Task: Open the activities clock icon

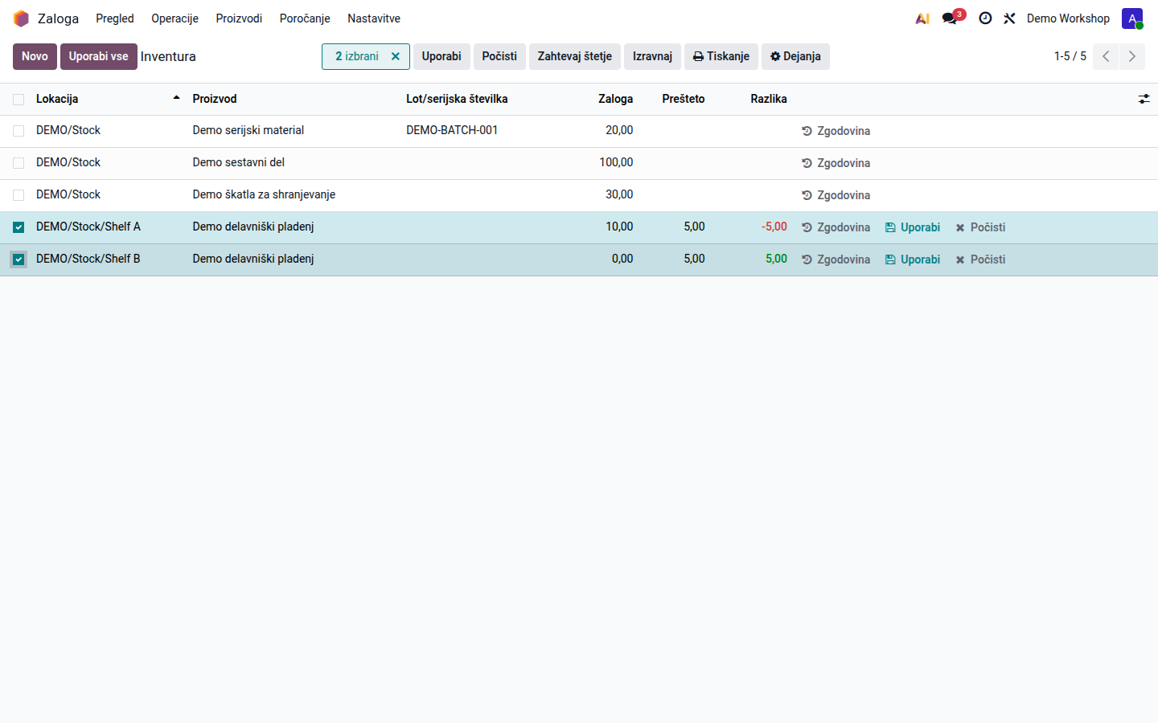Action: 985,18
